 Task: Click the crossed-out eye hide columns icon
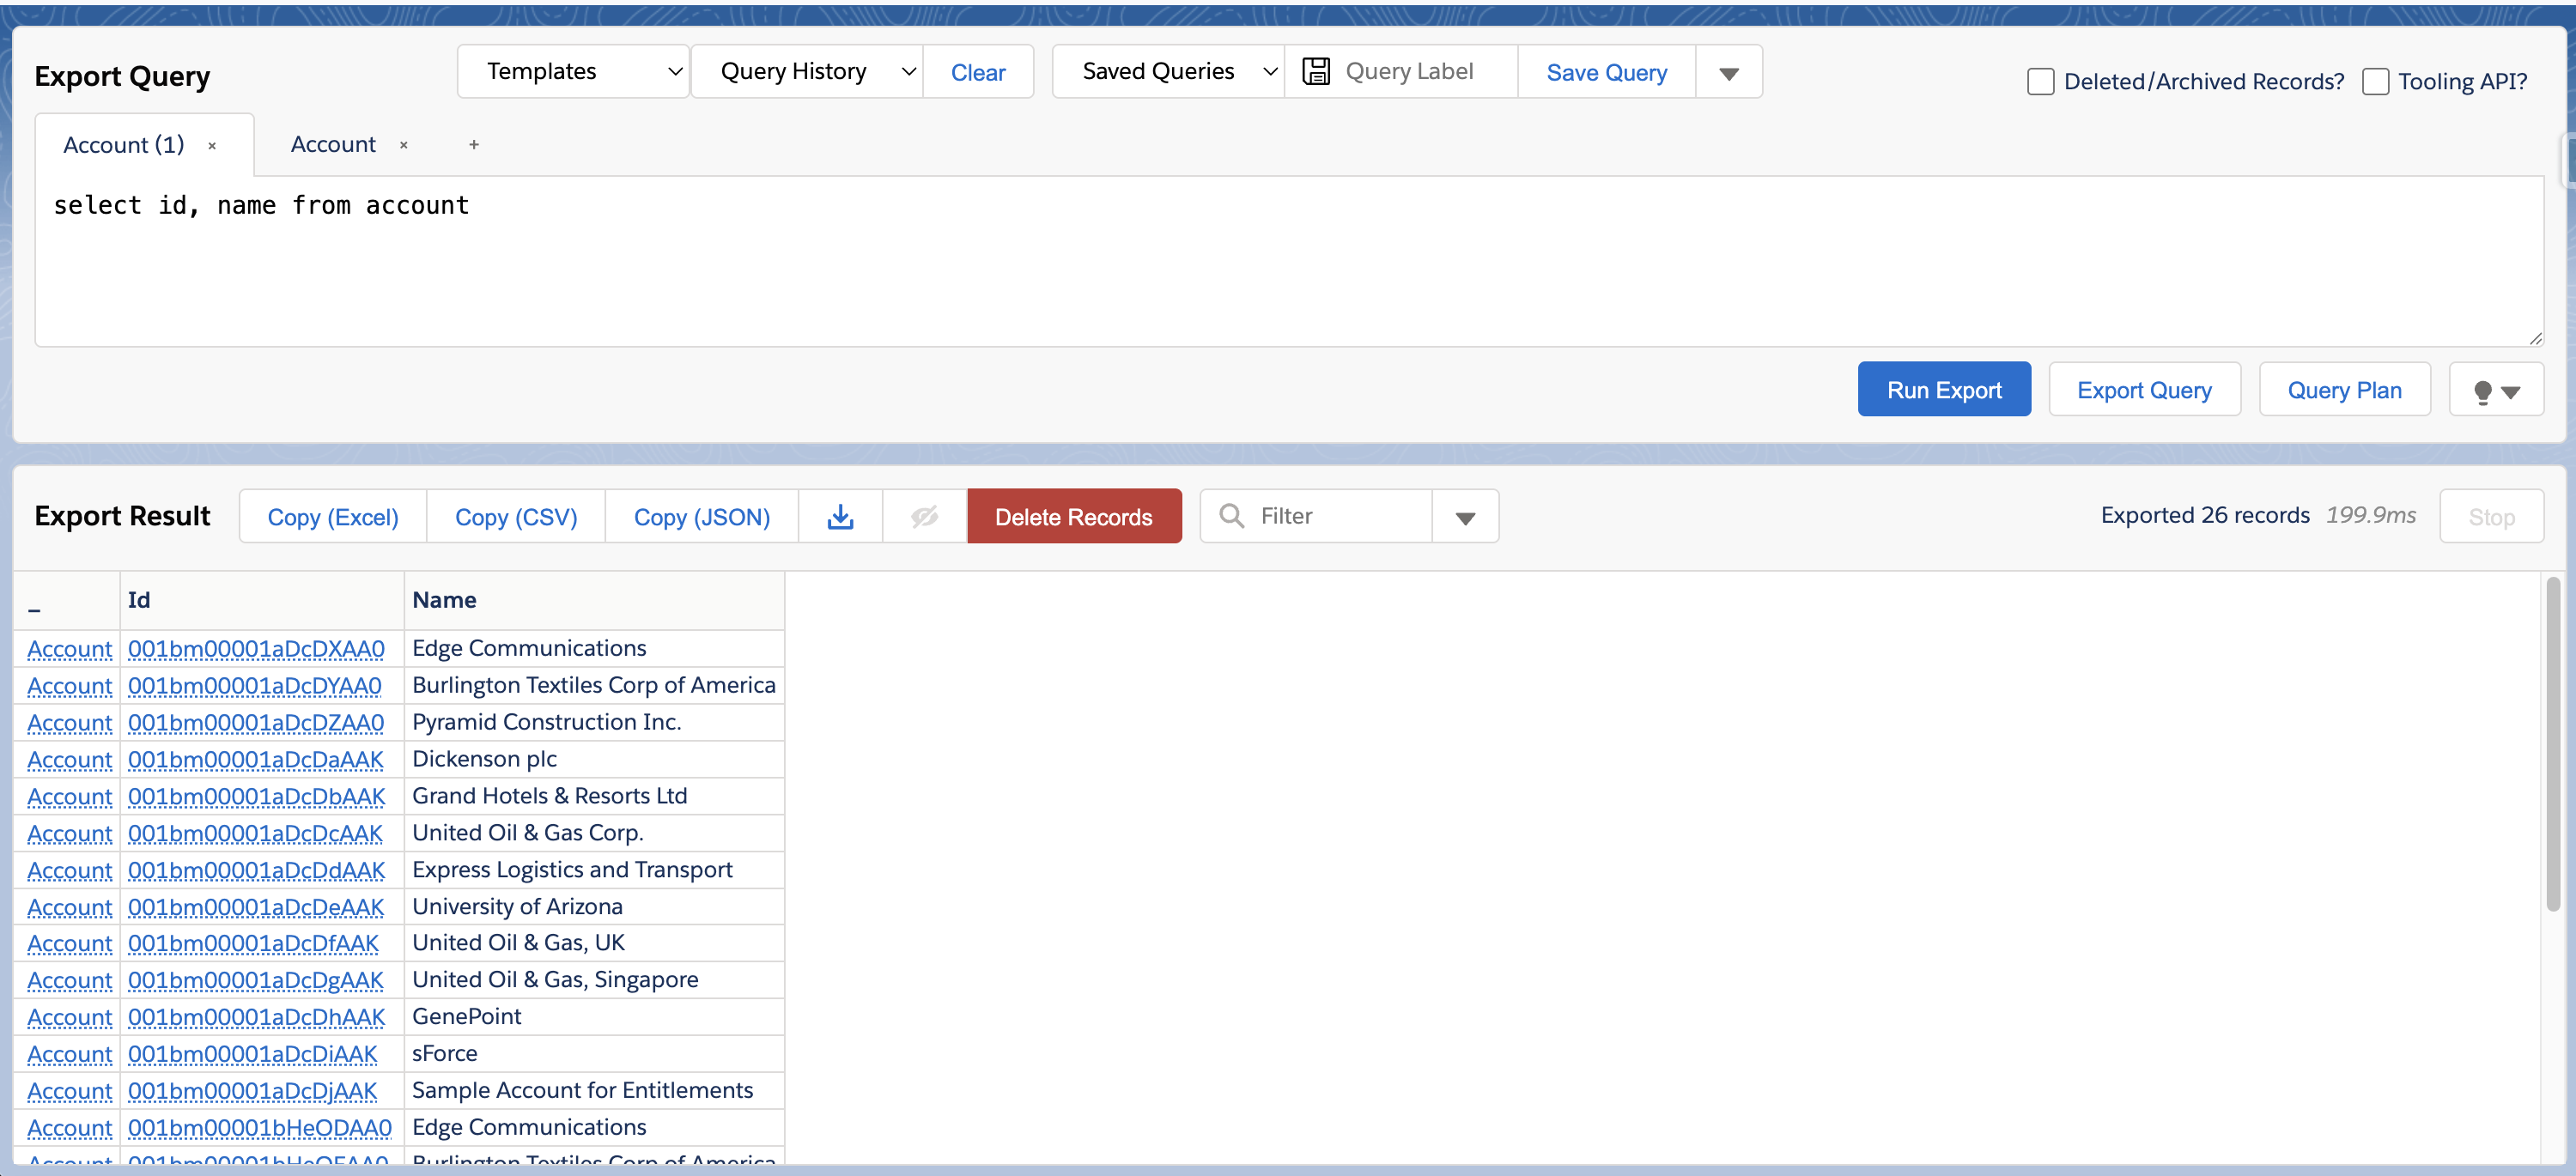[924, 517]
